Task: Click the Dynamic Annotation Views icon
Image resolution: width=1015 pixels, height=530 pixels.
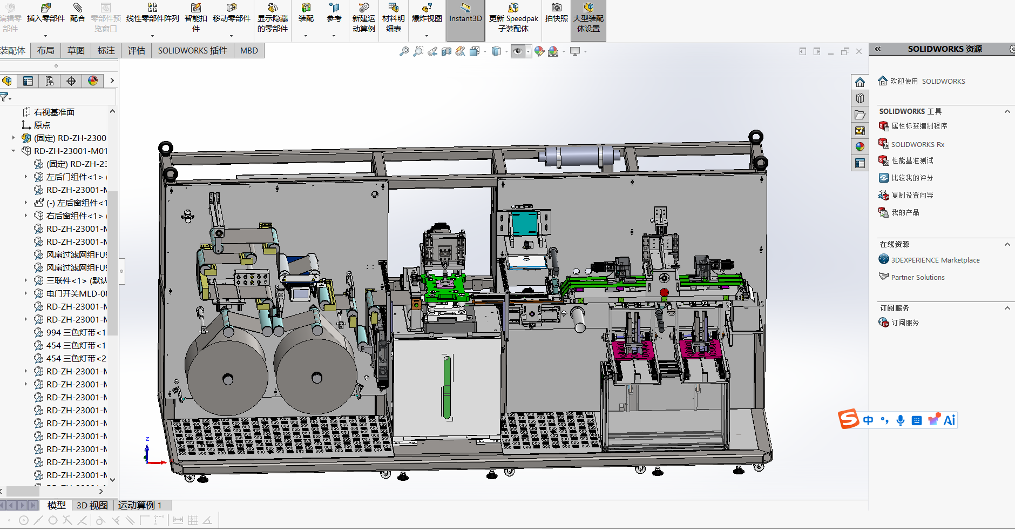Action: (461, 51)
